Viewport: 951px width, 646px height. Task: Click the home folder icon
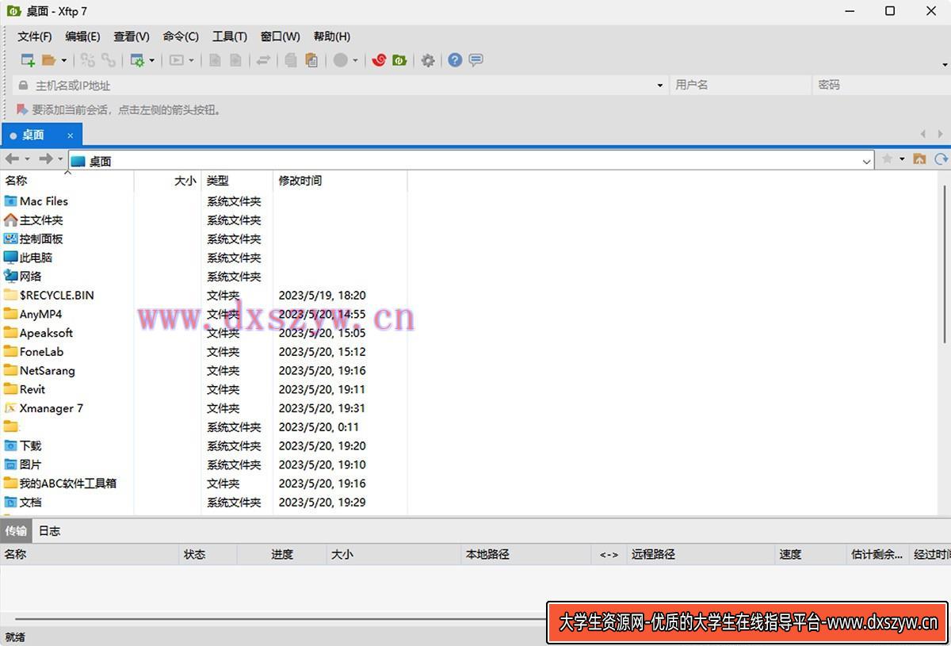[x=919, y=159]
